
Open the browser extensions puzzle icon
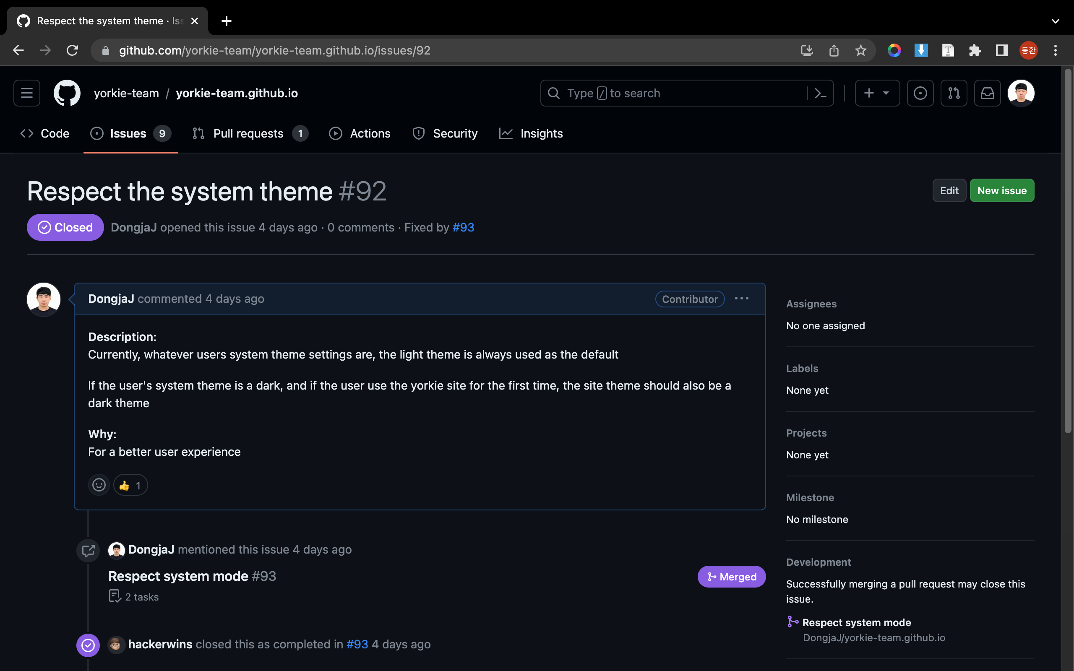(975, 51)
